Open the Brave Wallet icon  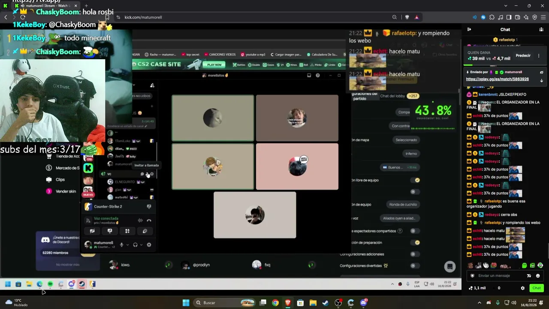[x=518, y=17]
